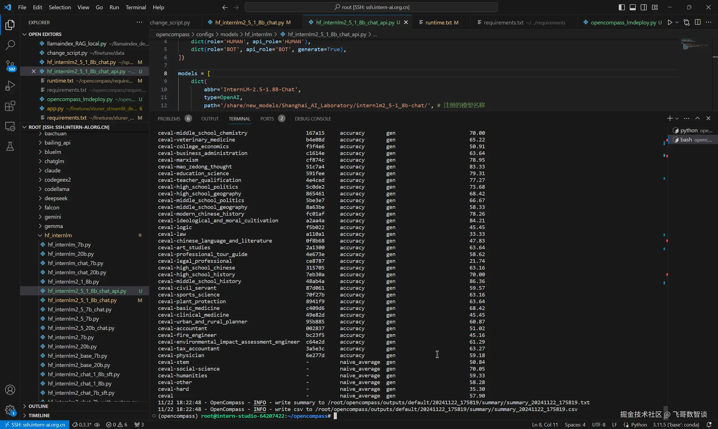
Task: Open Source Control view with 582 badge
Action: [10, 65]
